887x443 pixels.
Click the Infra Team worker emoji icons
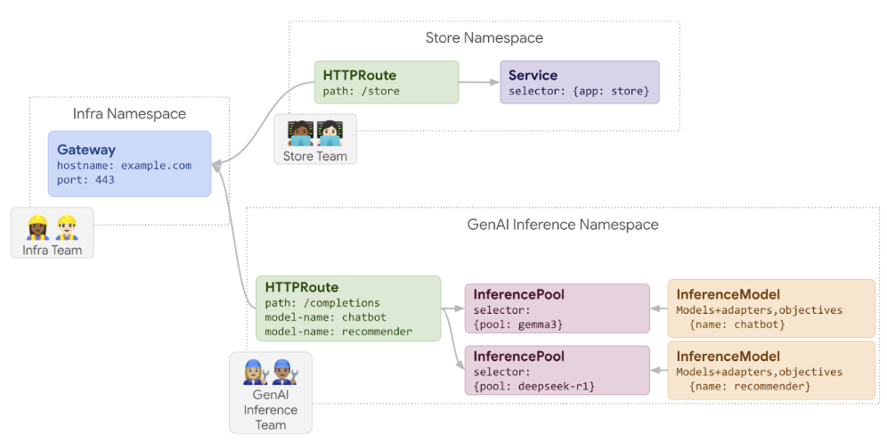52,227
